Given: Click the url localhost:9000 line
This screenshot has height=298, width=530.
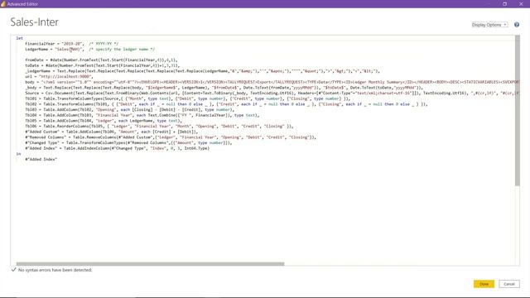Looking at the screenshot, I should click(x=59, y=76).
